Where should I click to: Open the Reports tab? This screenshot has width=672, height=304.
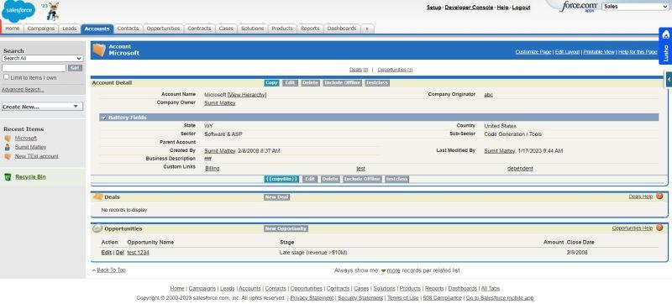310,29
